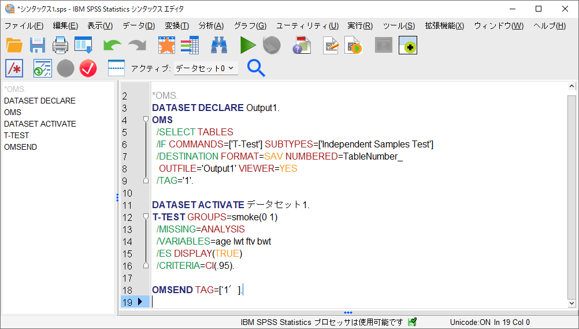Image resolution: width=579 pixels, height=329 pixels.
Task: Select DATASET ACTIVATE in the navigation pane
Action: [x=40, y=124]
